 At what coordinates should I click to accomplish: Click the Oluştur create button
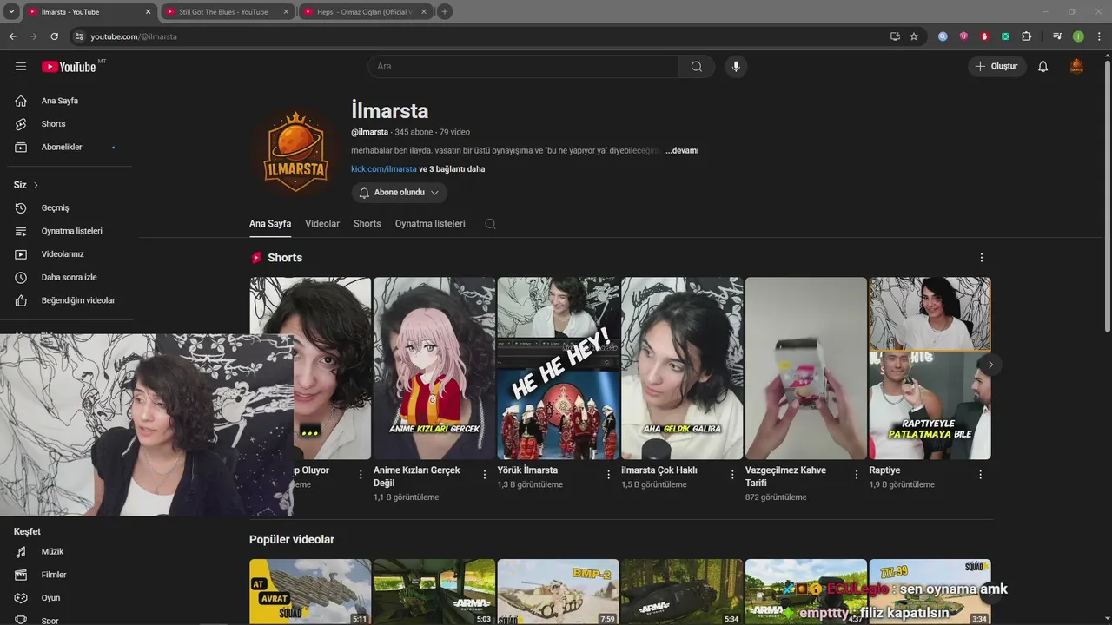click(997, 67)
